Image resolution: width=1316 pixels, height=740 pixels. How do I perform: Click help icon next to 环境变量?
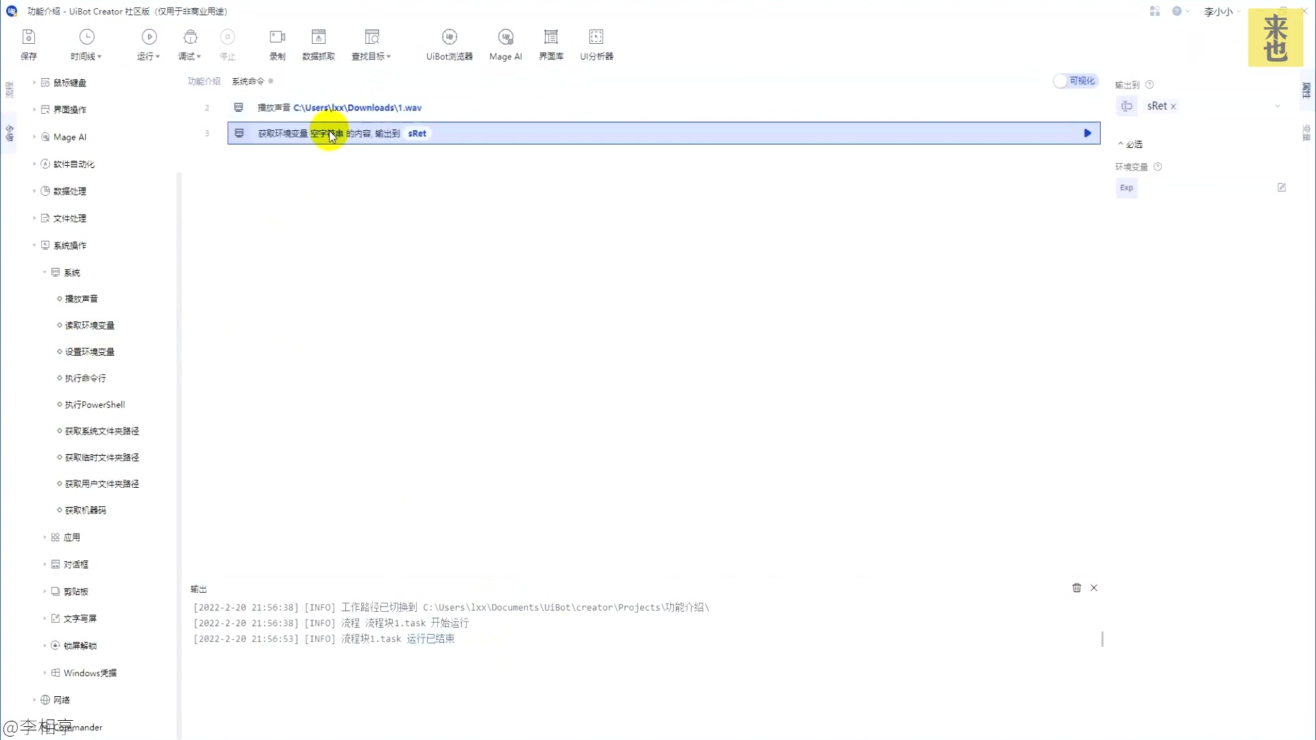coord(1158,167)
